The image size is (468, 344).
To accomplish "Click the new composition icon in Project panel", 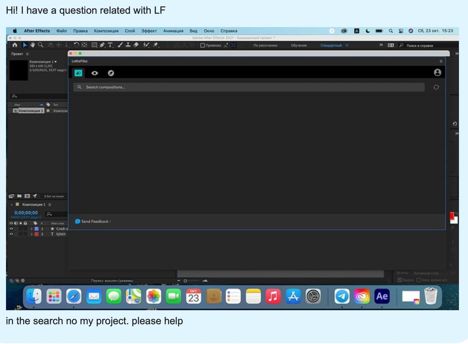I will coord(27,196).
